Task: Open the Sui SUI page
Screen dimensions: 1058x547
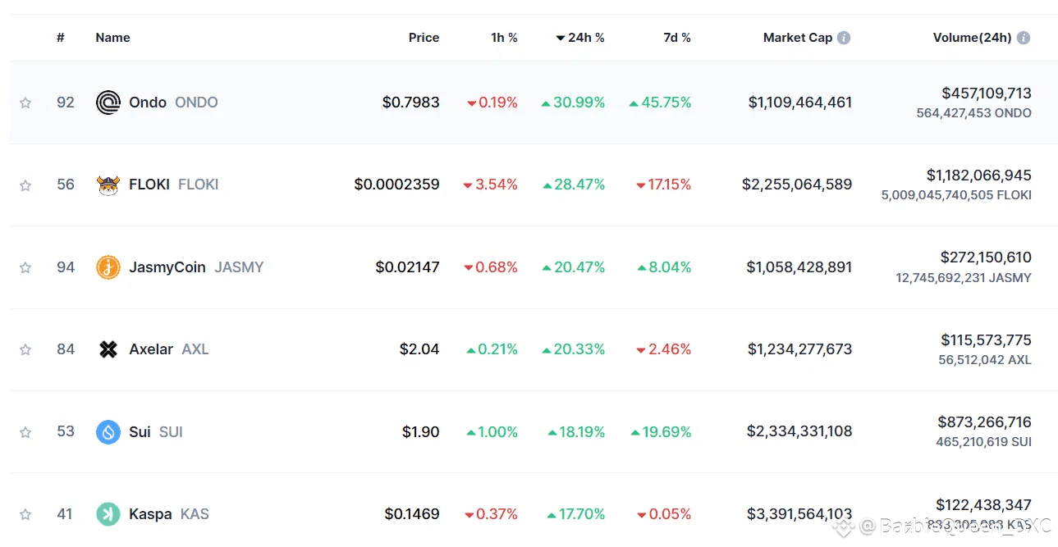Action: [155, 432]
